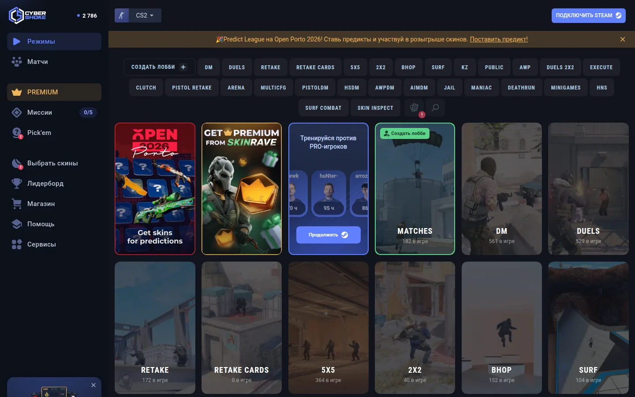This screenshot has height=397, width=635.
Task: Select the RETAKE mode filter
Action: tap(271, 67)
